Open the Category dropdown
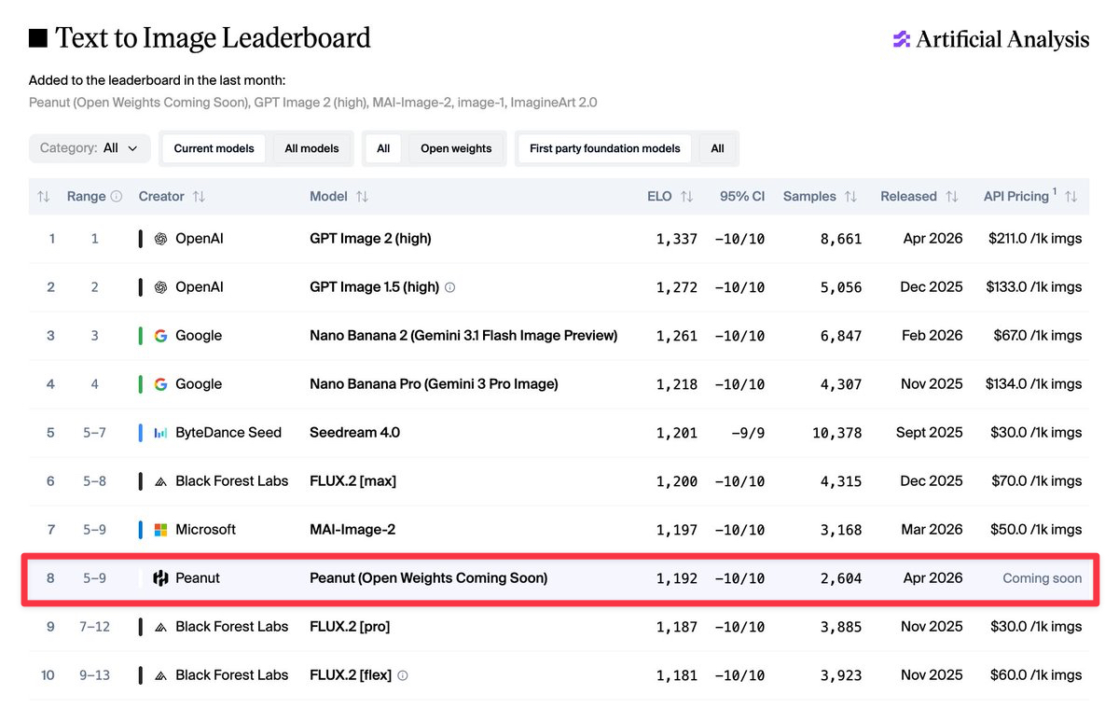1119x708 pixels. tap(90, 148)
